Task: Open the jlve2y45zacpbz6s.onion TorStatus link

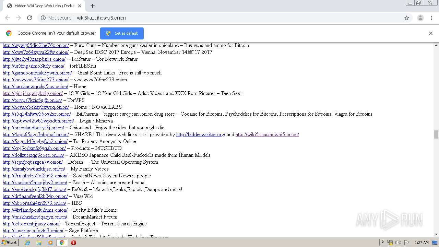Action: click(34, 59)
